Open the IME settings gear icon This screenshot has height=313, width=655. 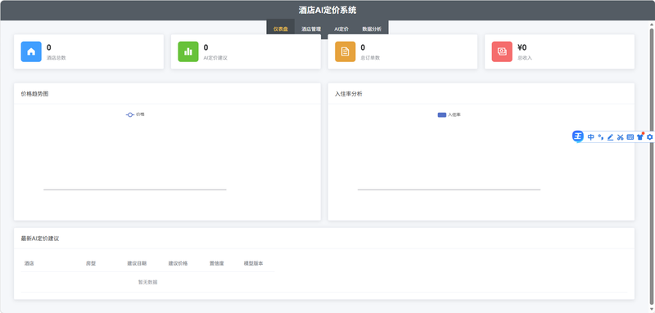point(649,137)
